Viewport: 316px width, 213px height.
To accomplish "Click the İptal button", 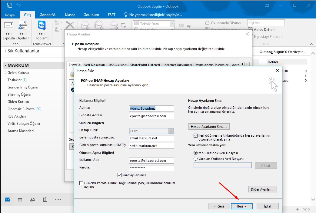I will (x=268, y=206).
